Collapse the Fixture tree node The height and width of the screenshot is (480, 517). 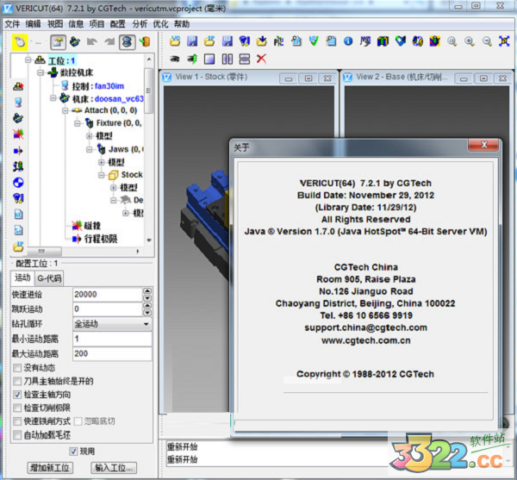[77, 123]
